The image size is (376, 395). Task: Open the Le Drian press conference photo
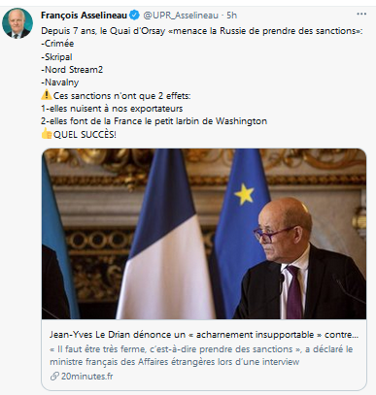click(204, 234)
